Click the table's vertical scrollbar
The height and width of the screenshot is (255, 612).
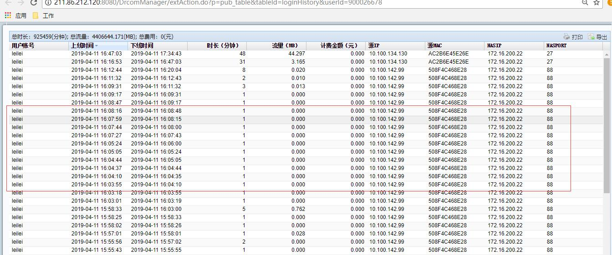tap(607, 125)
